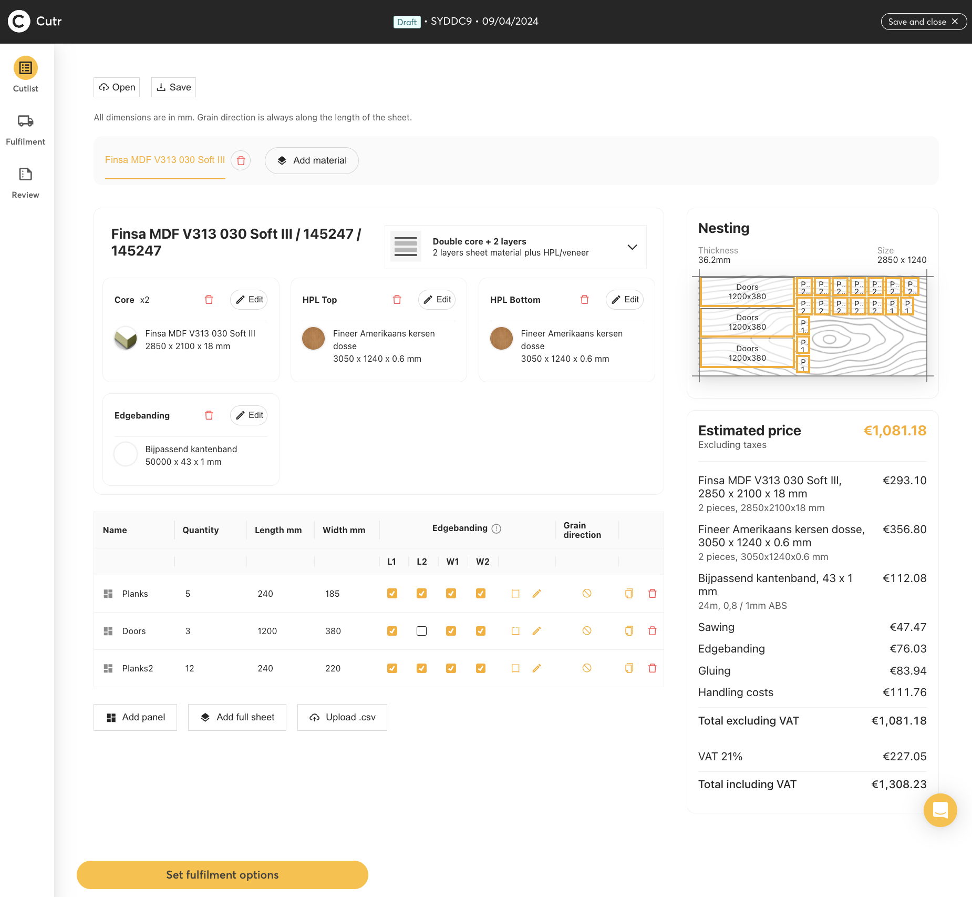Click Set fulfilment options button
This screenshot has width=972, height=897.
[x=222, y=875]
